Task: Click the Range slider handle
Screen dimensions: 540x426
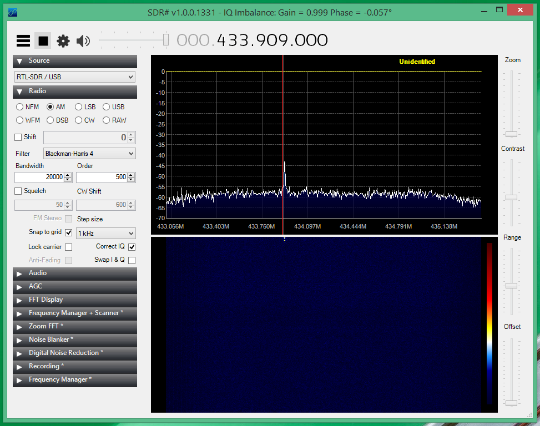Action: click(x=511, y=286)
